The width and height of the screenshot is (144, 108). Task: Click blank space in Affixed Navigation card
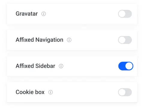pyautogui.click(x=94, y=40)
